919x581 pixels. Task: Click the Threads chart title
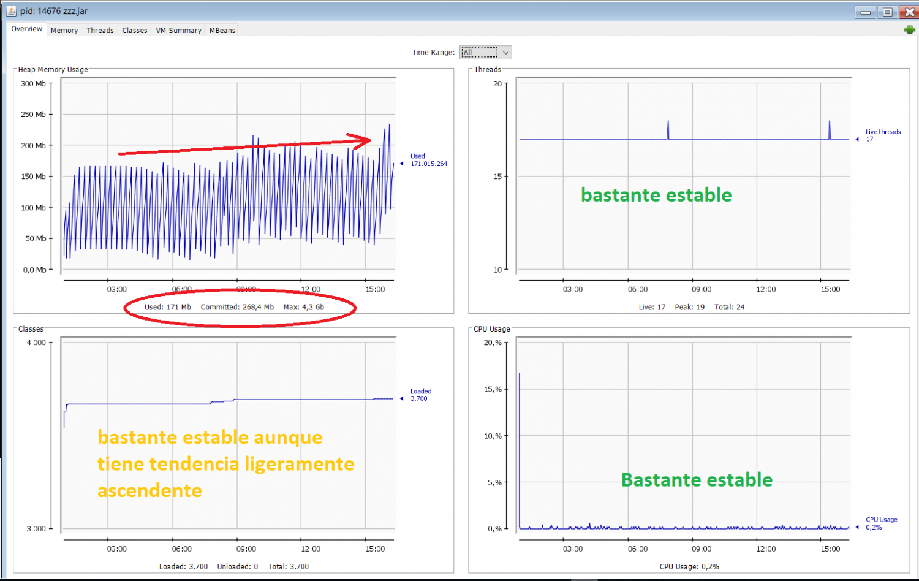(488, 70)
